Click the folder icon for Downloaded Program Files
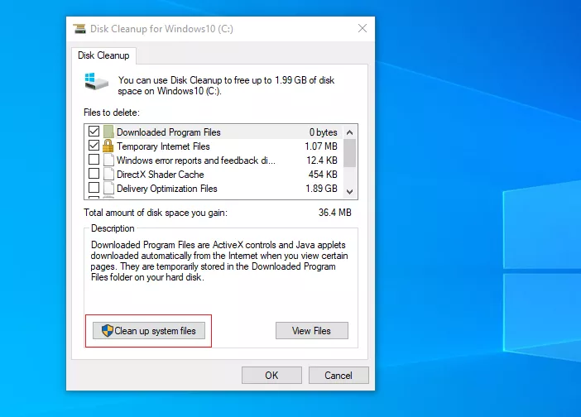This screenshot has width=581, height=417. pos(108,132)
